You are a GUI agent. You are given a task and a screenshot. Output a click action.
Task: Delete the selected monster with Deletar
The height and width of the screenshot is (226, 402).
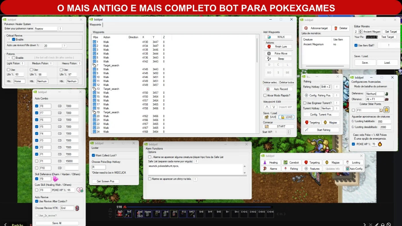(x=340, y=28)
